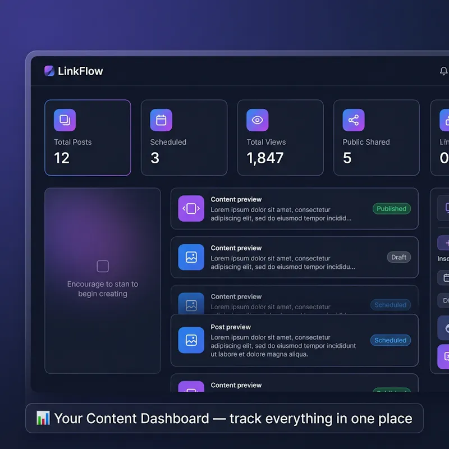Click the LinkFlow logo icon
The height and width of the screenshot is (449, 449).
[x=49, y=71]
